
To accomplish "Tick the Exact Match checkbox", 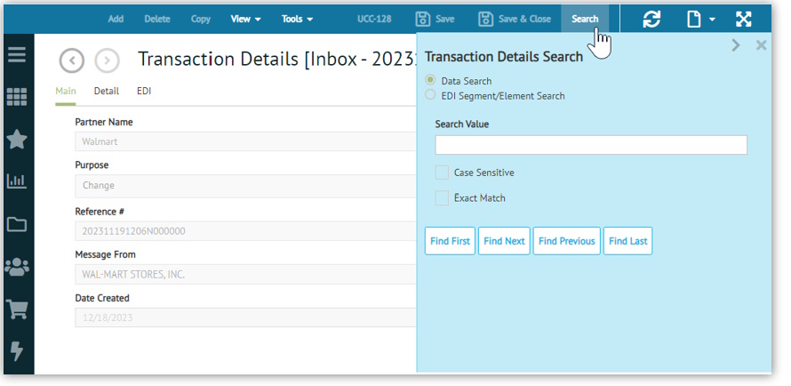I will click(442, 197).
